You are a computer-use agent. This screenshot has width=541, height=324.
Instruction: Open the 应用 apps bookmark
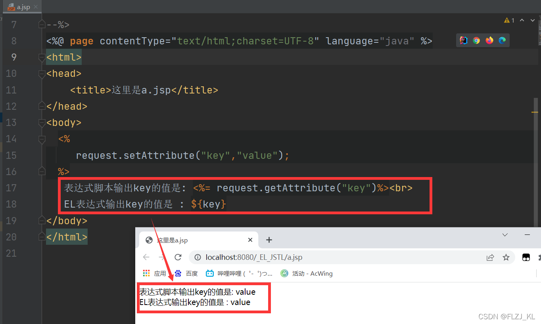coord(155,273)
